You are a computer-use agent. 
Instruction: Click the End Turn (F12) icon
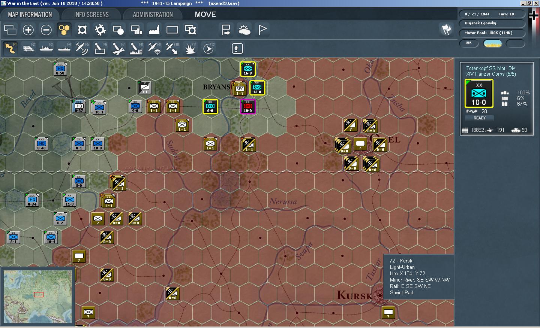pyautogui.click(x=208, y=48)
